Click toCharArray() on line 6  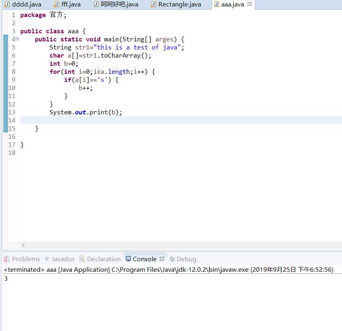coord(124,56)
